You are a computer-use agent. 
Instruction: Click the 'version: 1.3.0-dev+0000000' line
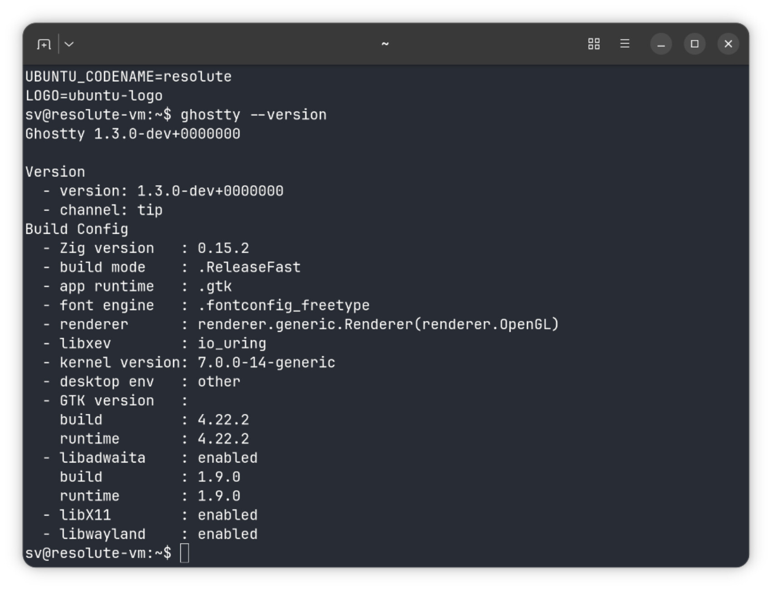pos(172,191)
